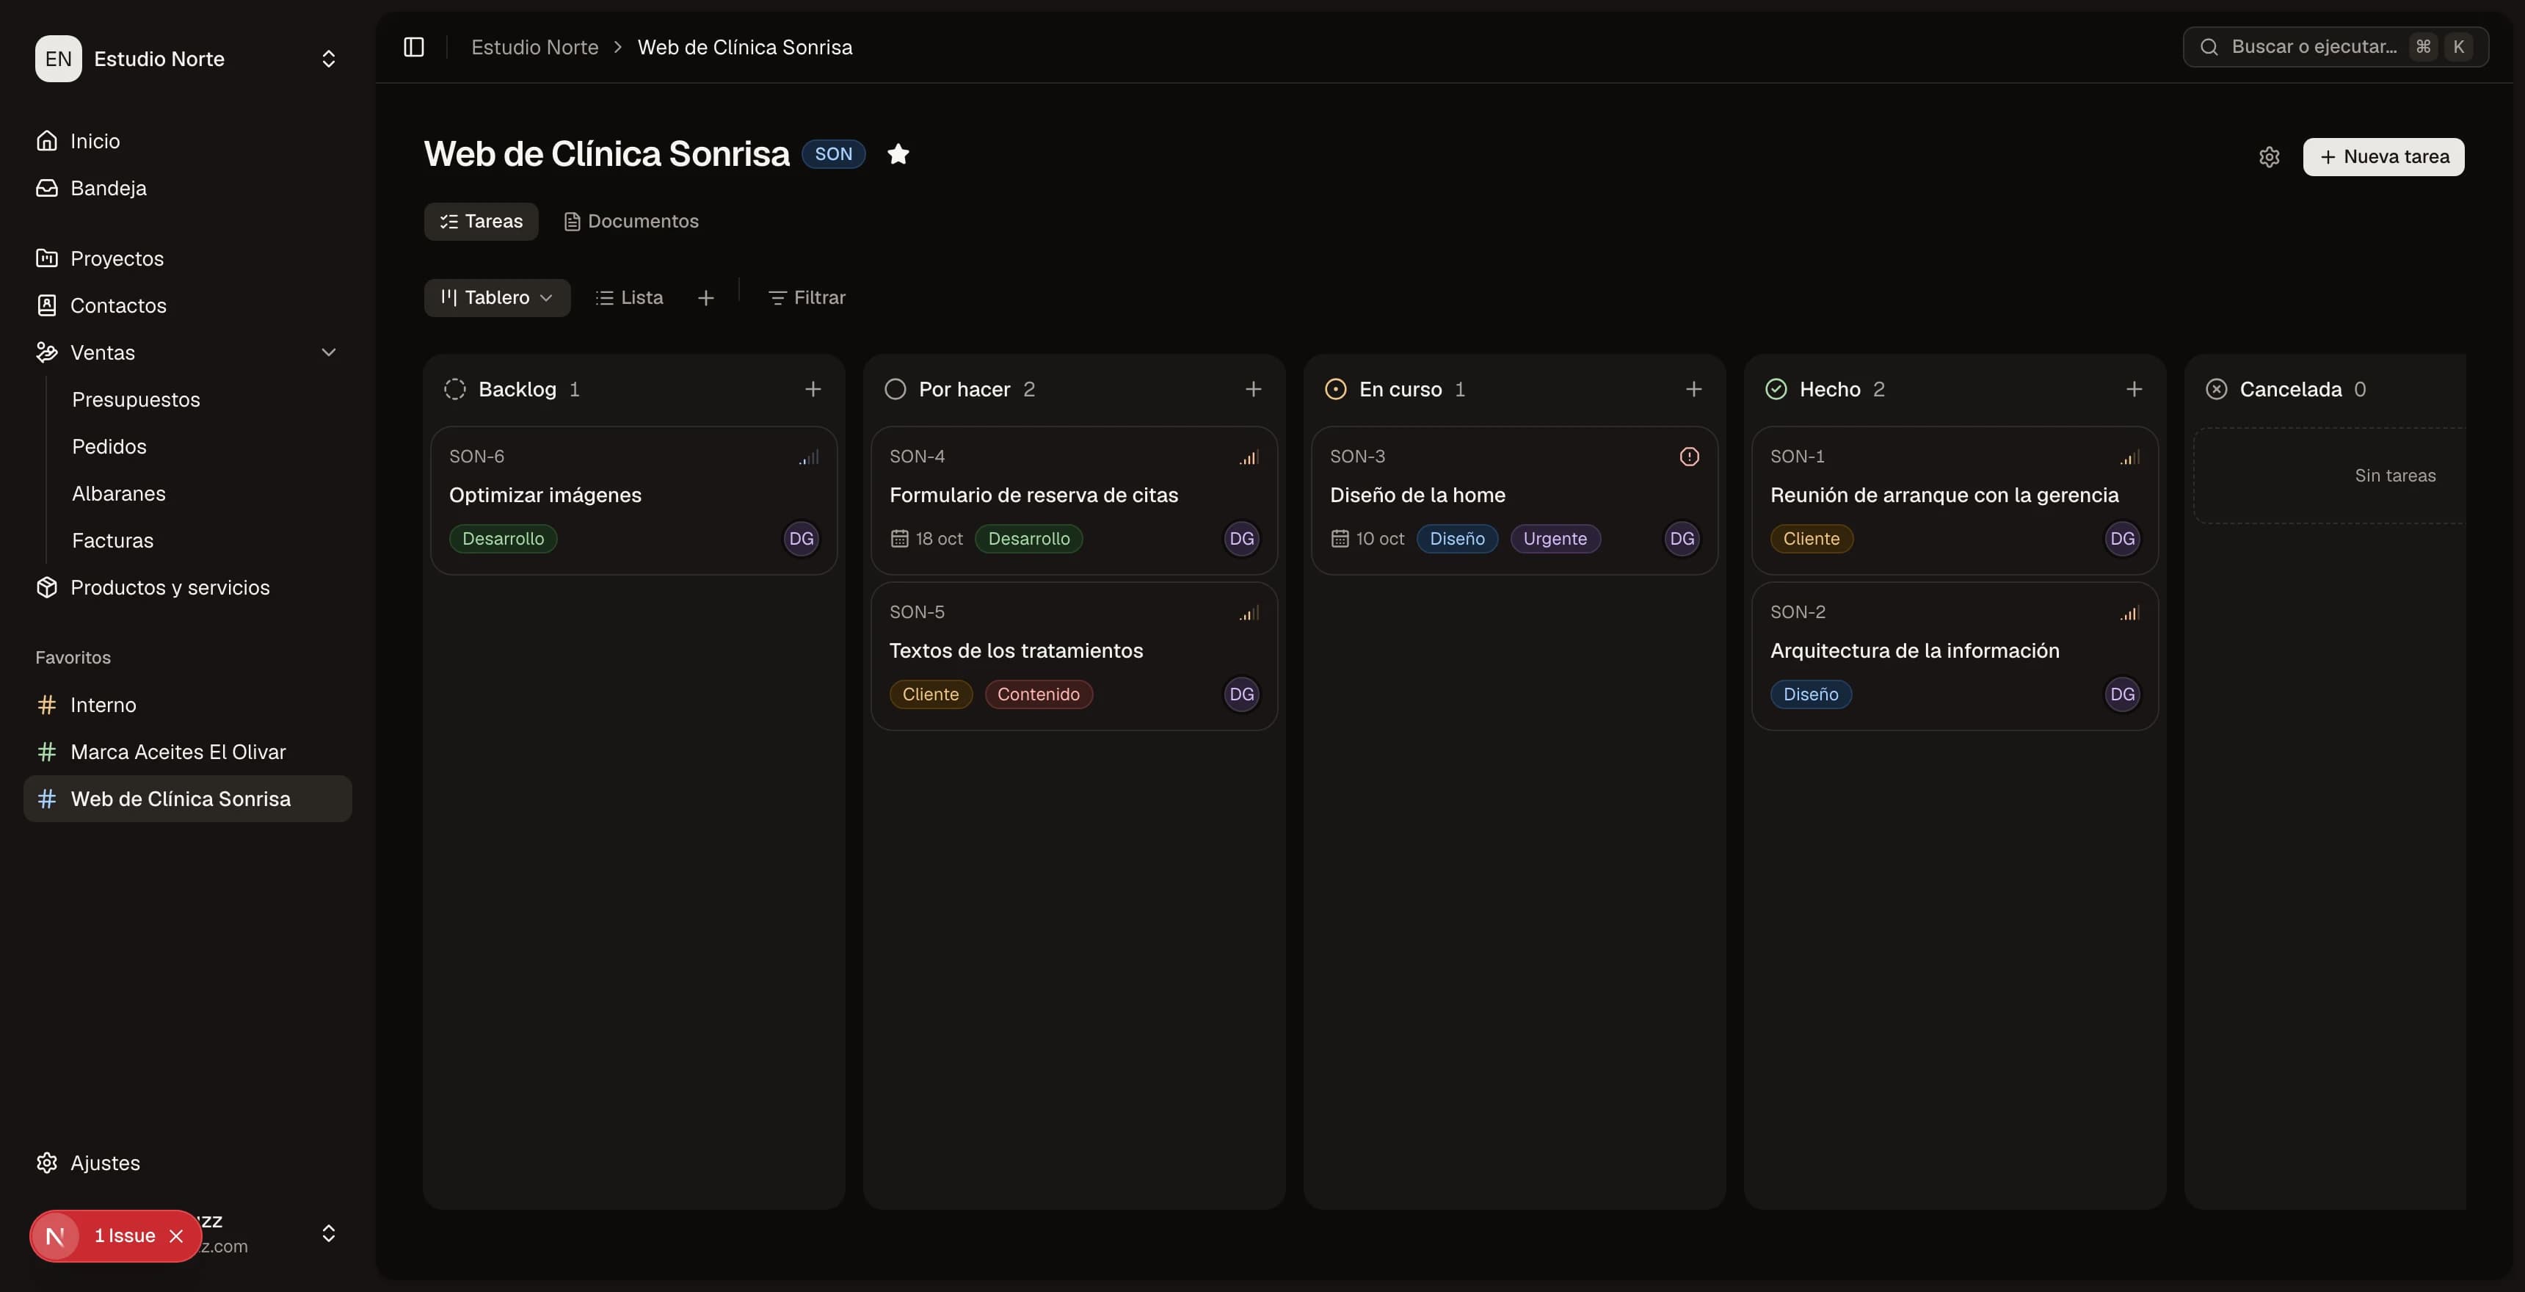Add a new view with plus icon
Viewport: 2525px width, 1292px height.
click(x=705, y=298)
